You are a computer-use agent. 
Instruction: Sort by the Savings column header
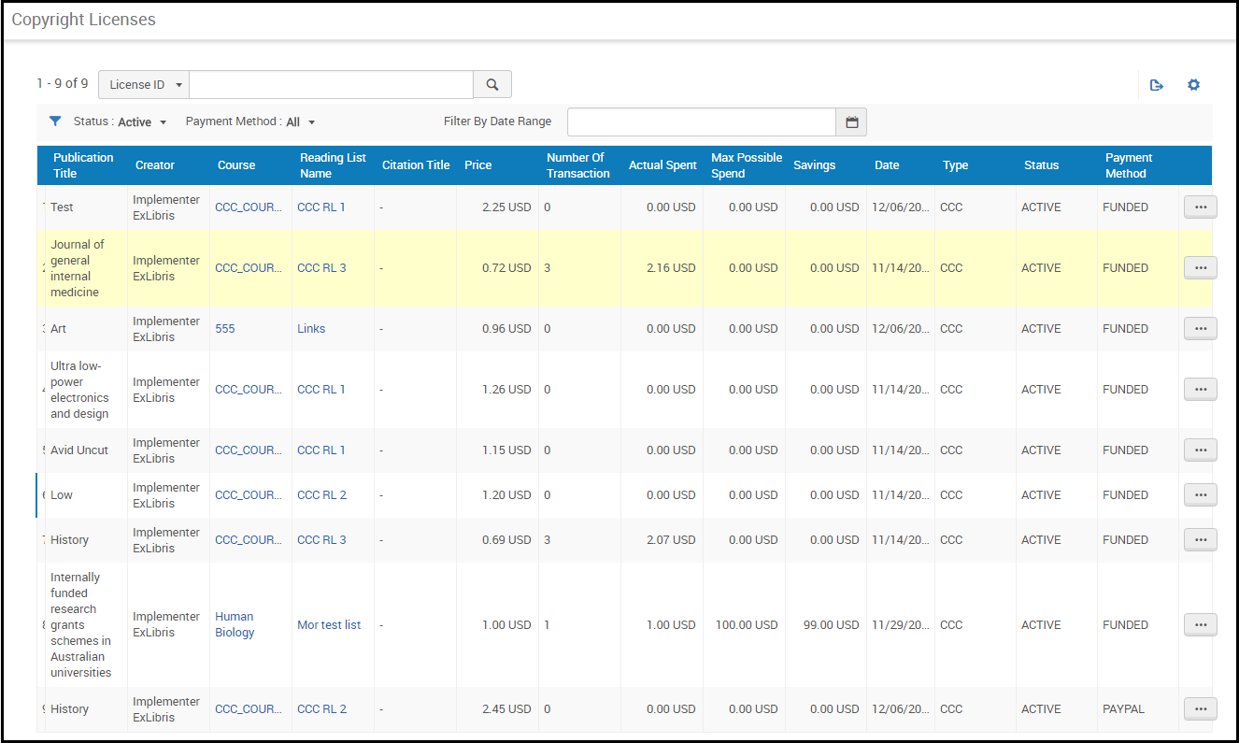(815, 165)
